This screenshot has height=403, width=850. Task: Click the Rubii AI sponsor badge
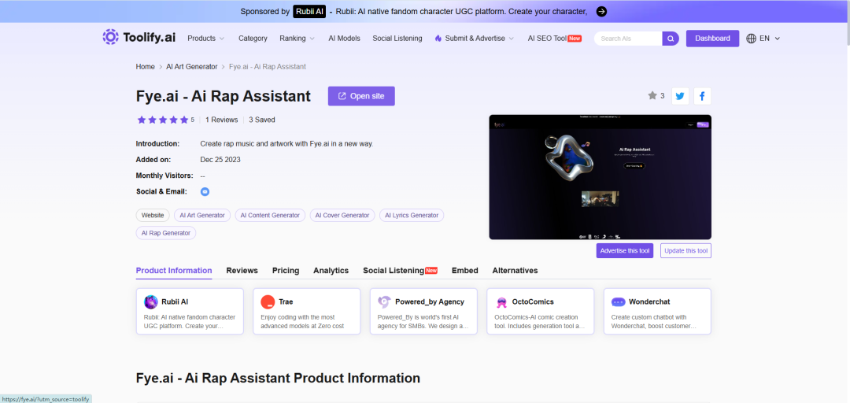coord(309,11)
